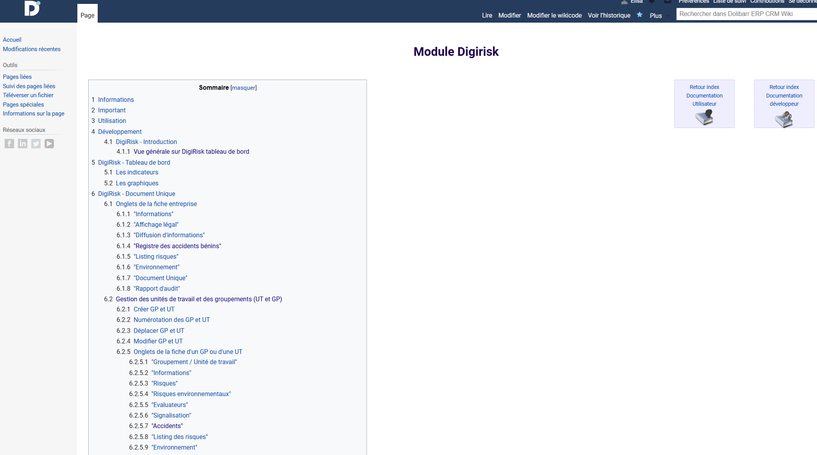Open Voir l'historique tab
The width and height of the screenshot is (817, 455).
tap(609, 15)
